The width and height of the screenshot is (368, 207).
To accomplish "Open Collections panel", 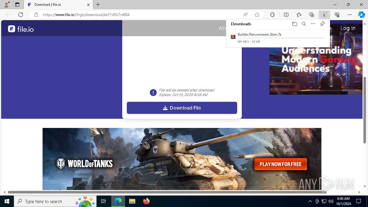I will 312,15.
